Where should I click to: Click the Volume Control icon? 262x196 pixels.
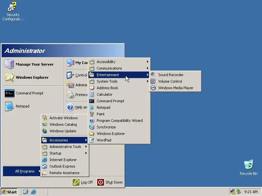(153, 81)
